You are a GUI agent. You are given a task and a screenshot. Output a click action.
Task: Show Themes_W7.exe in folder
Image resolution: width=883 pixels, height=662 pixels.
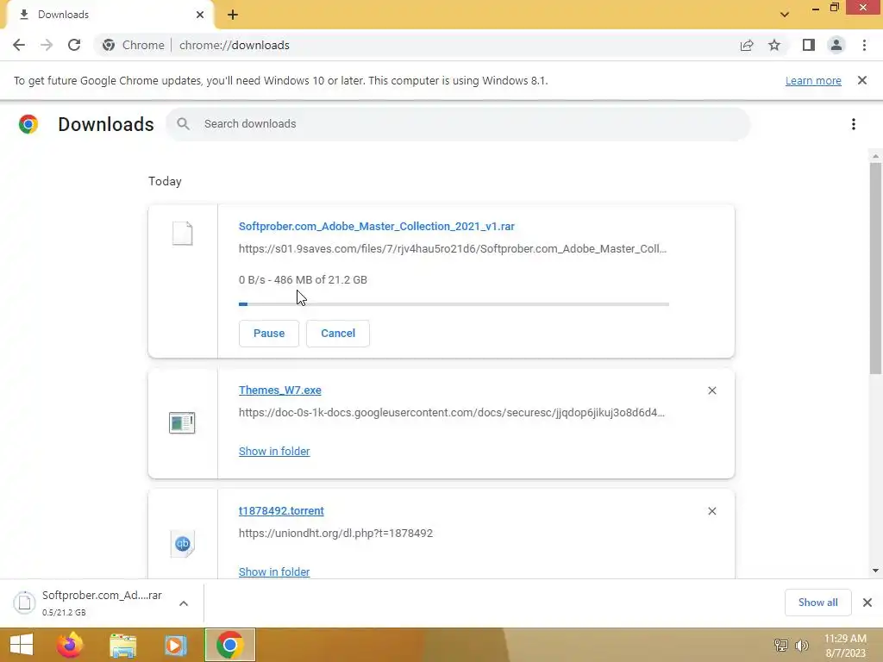click(x=274, y=452)
